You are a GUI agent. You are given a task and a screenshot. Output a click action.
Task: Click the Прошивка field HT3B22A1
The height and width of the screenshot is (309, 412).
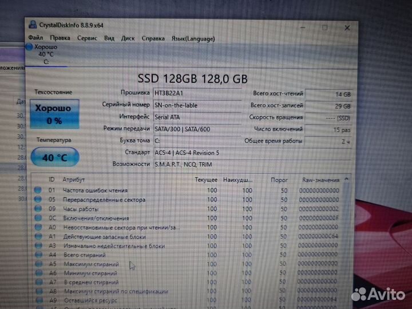(x=197, y=93)
